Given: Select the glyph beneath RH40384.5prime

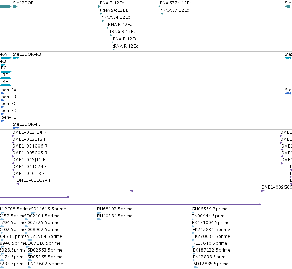Looking at the screenshot, I should tap(99, 219).
